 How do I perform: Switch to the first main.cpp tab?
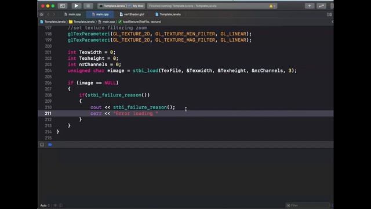pos(72,15)
